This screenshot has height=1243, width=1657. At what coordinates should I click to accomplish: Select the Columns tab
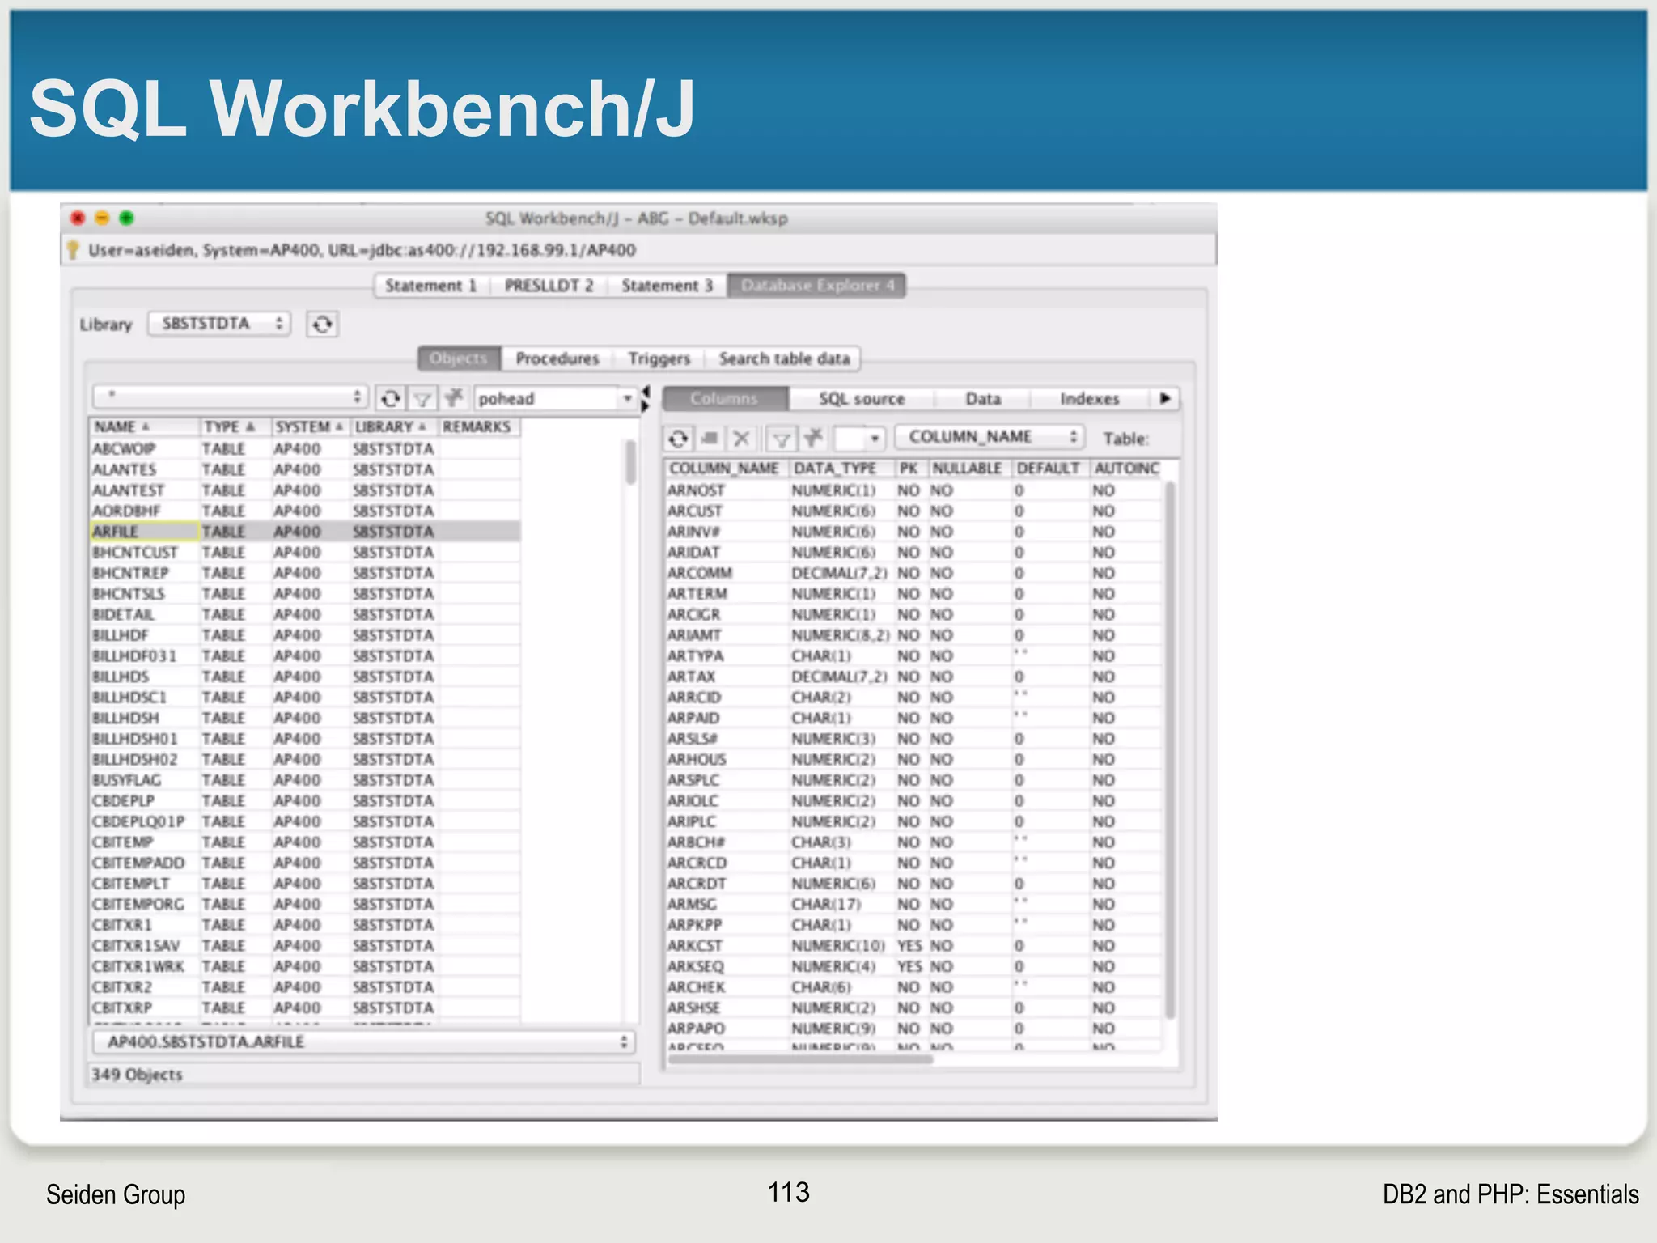tap(724, 399)
